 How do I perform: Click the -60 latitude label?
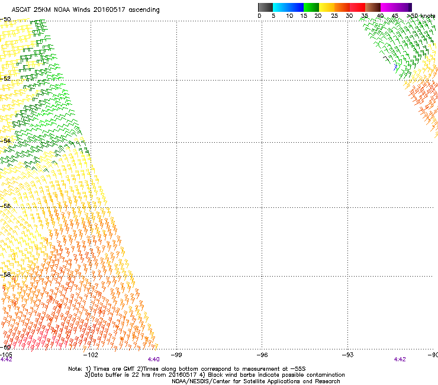point(5,347)
